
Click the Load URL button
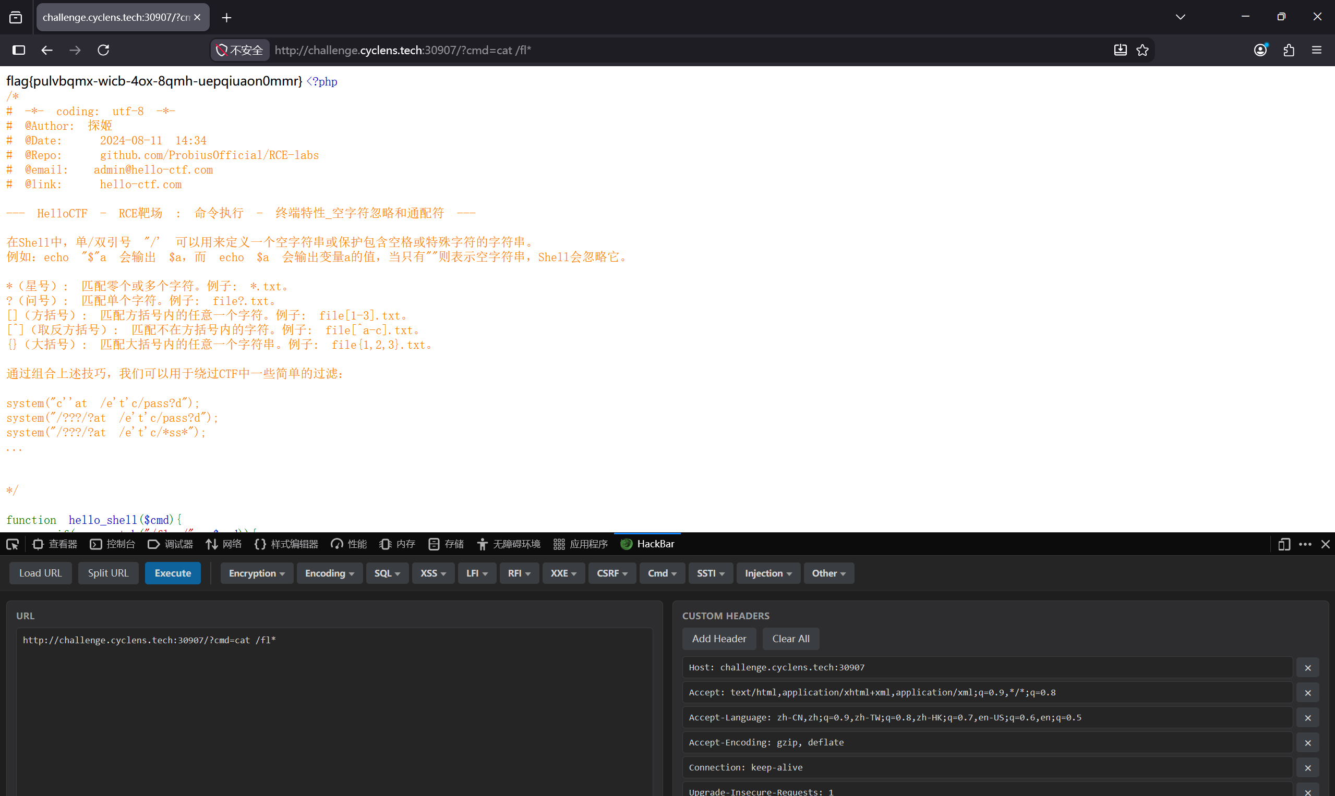point(40,573)
